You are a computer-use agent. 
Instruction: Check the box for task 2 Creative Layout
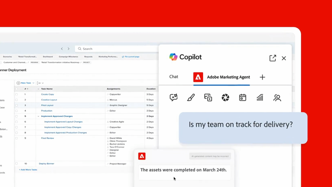point(16,100)
